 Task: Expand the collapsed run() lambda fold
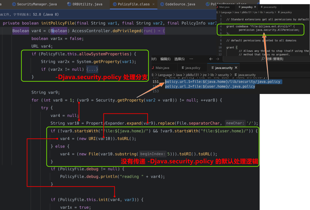coord(154,31)
